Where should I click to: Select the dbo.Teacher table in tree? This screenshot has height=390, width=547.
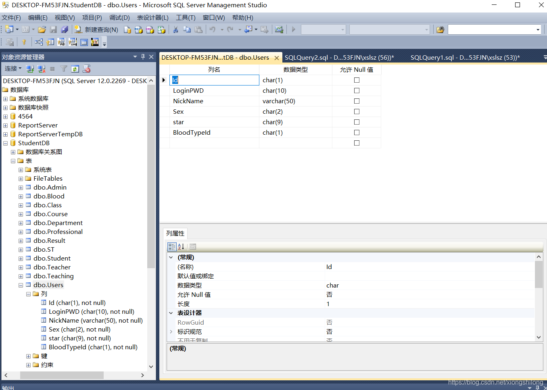52,267
